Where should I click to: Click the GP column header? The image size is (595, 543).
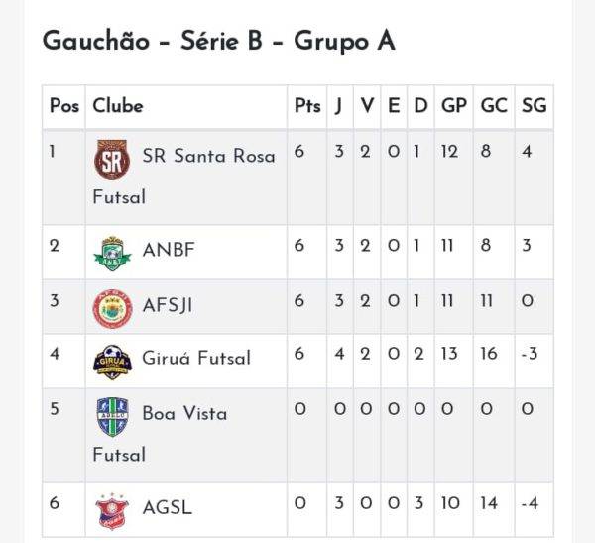[x=454, y=106]
